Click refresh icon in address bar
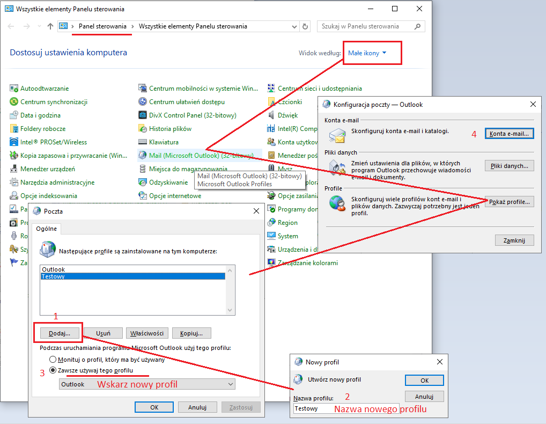 pyautogui.click(x=305, y=26)
